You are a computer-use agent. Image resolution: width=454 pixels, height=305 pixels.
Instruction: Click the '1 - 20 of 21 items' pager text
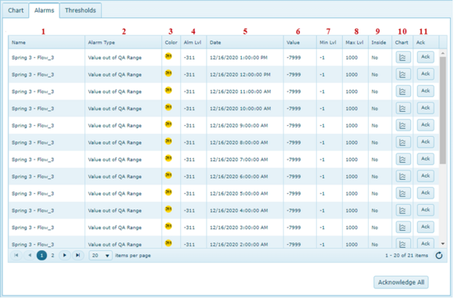click(x=406, y=256)
